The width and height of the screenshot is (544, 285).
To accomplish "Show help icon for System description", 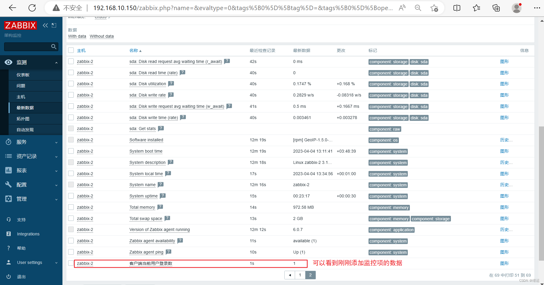I will point(170,162).
